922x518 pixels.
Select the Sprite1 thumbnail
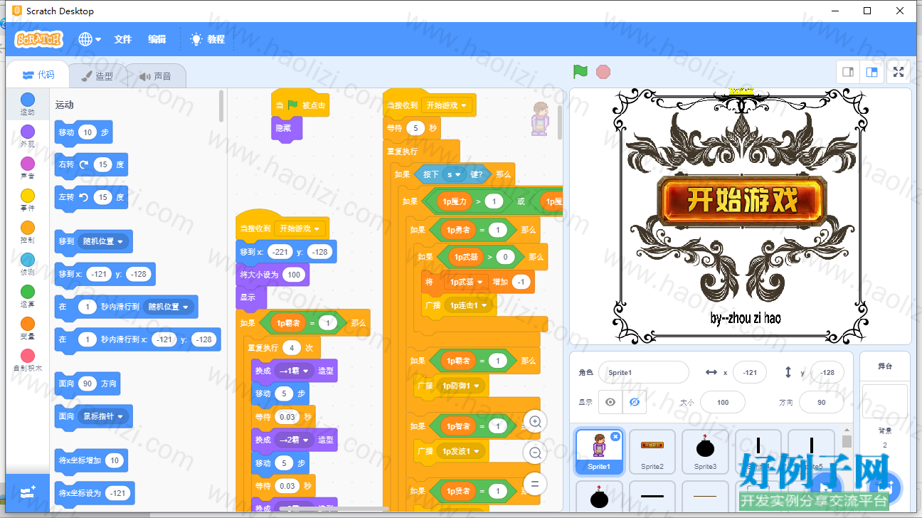tap(599, 452)
